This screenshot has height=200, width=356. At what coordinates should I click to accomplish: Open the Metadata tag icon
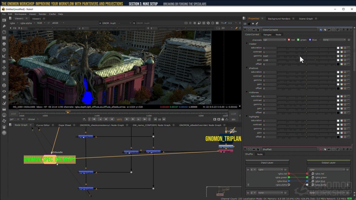pos(4,97)
